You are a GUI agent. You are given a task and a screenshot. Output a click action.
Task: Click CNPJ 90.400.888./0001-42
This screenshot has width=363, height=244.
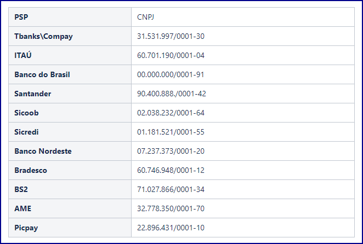point(172,94)
